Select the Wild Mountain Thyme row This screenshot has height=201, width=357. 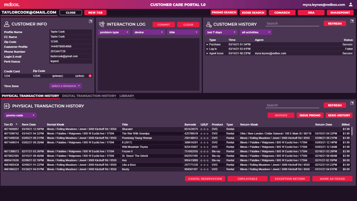[177, 147]
